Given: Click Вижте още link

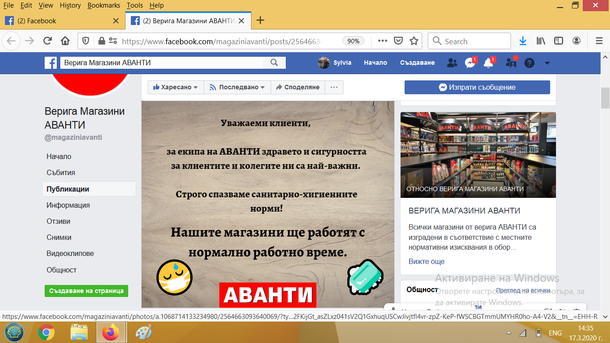Looking at the screenshot, I should tap(426, 261).
